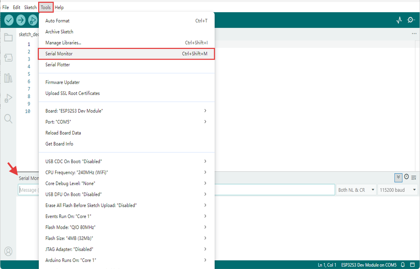
Task: Expand the Port: COM5 submenu
Action: pos(126,122)
